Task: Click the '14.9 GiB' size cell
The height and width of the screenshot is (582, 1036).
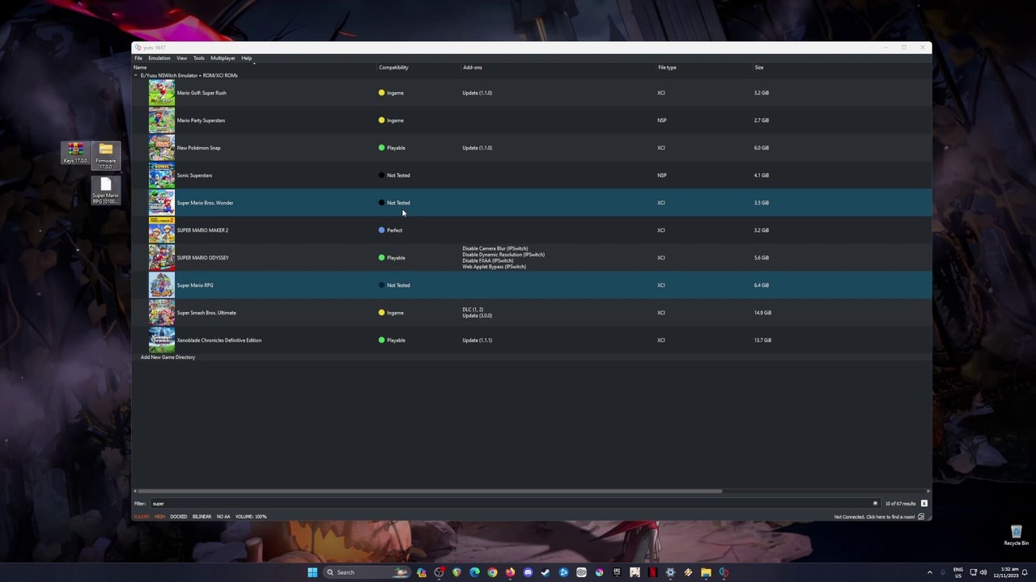Action: [x=762, y=313]
